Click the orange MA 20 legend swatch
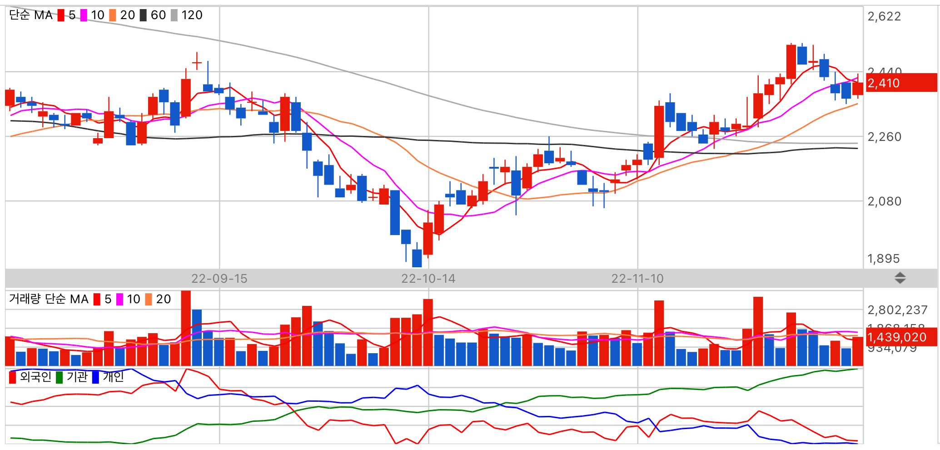The image size is (940, 450). pos(113,15)
